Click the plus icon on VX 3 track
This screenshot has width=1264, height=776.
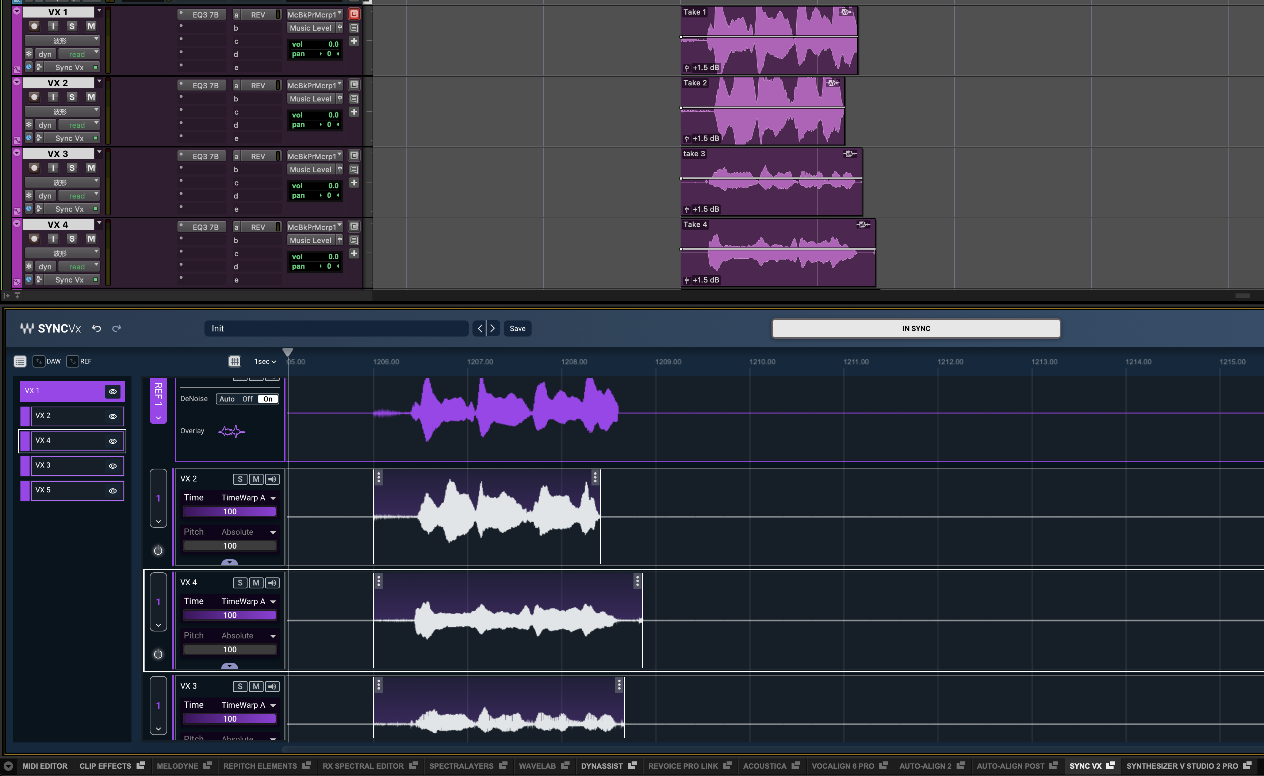click(x=354, y=183)
